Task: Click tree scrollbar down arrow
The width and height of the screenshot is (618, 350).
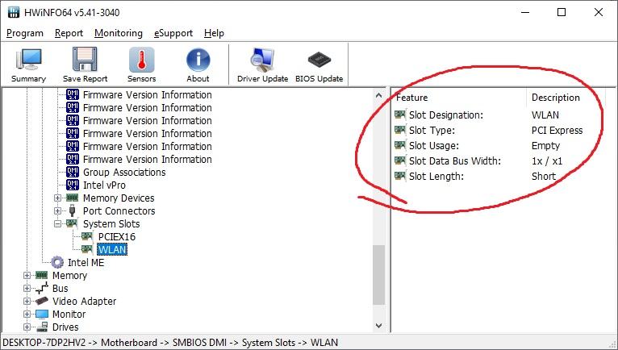Action: [x=378, y=326]
